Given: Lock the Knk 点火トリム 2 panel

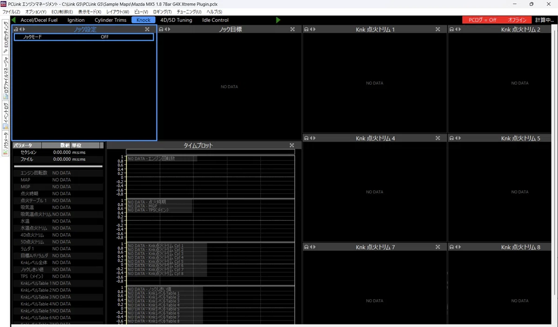Looking at the screenshot, I should tap(452, 29).
